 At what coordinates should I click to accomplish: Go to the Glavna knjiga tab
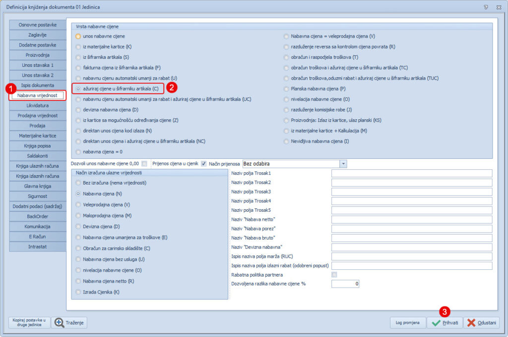(37, 186)
